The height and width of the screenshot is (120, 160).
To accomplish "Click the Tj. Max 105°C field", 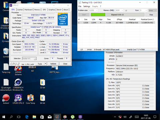I will (x=135, y=82).
